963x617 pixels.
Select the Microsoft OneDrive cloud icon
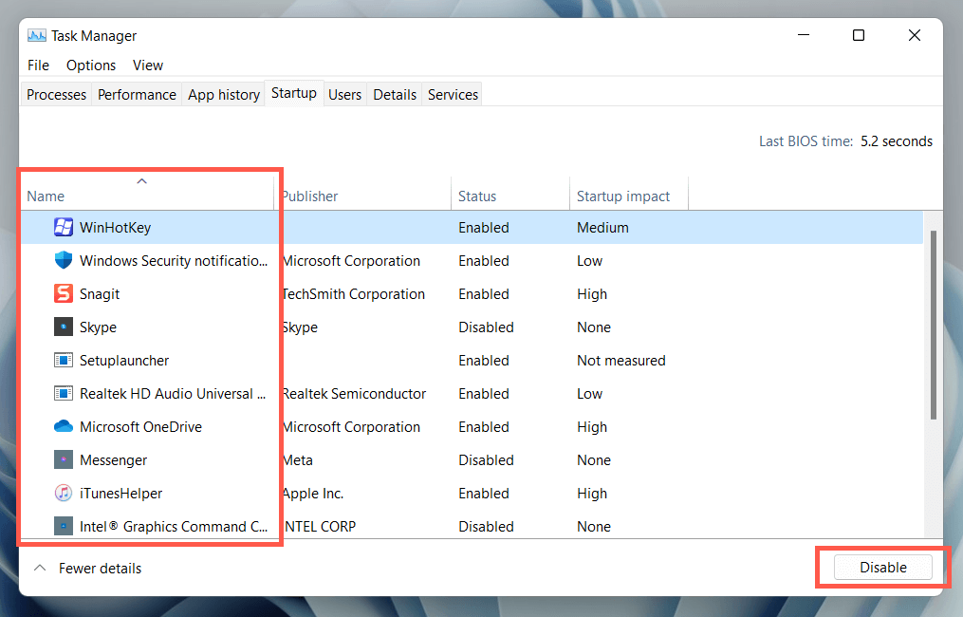tap(64, 427)
